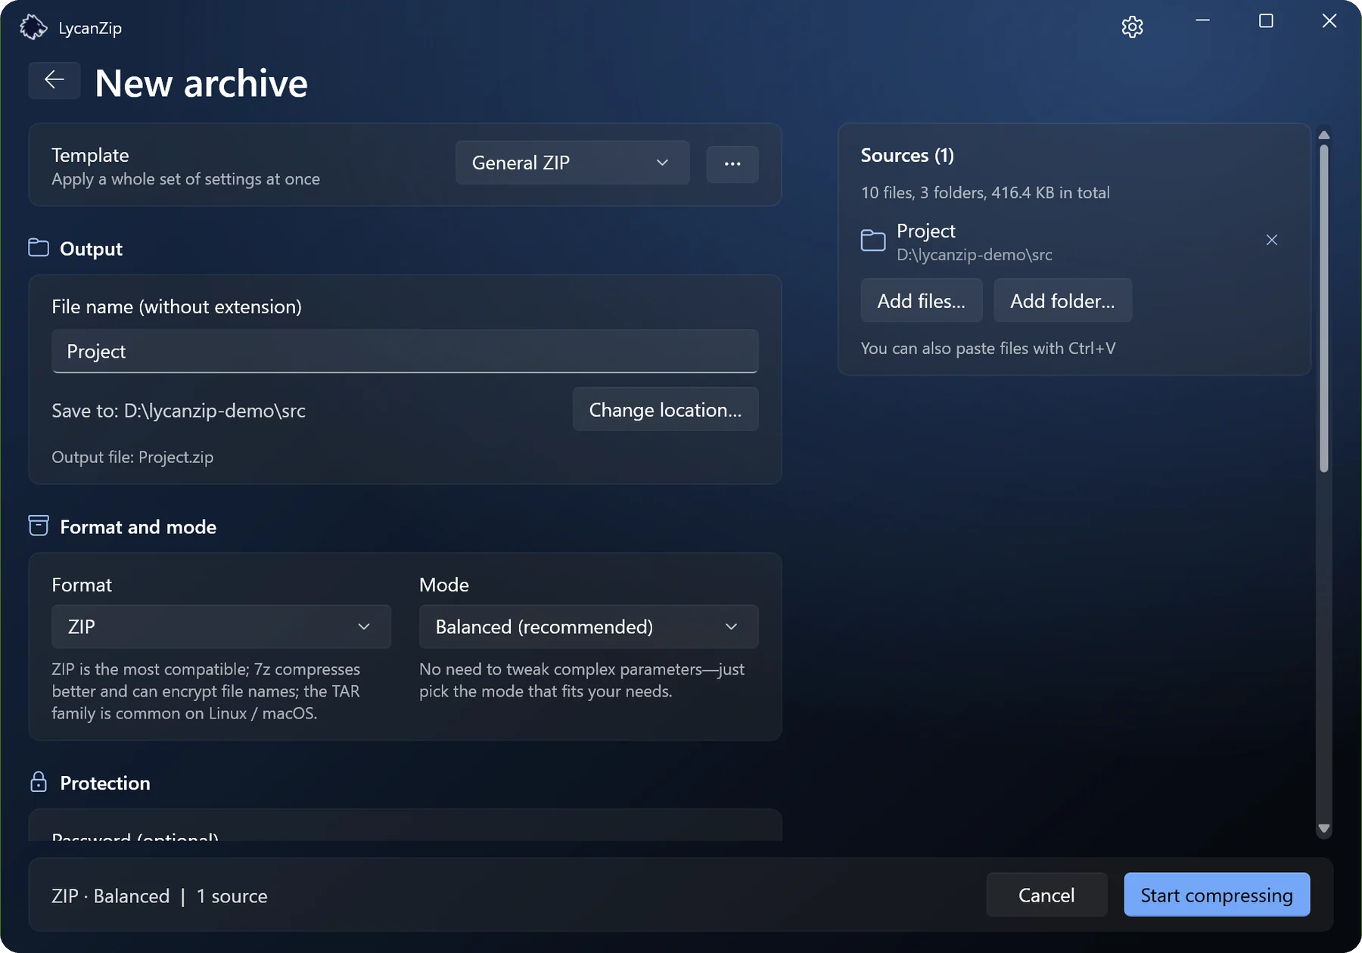The height and width of the screenshot is (953, 1362).
Task: Click 'Apply a whole set of settings at once'
Action: click(185, 179)
